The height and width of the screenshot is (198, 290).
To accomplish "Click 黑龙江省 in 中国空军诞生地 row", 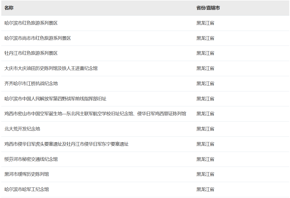I will click(205, 114).
